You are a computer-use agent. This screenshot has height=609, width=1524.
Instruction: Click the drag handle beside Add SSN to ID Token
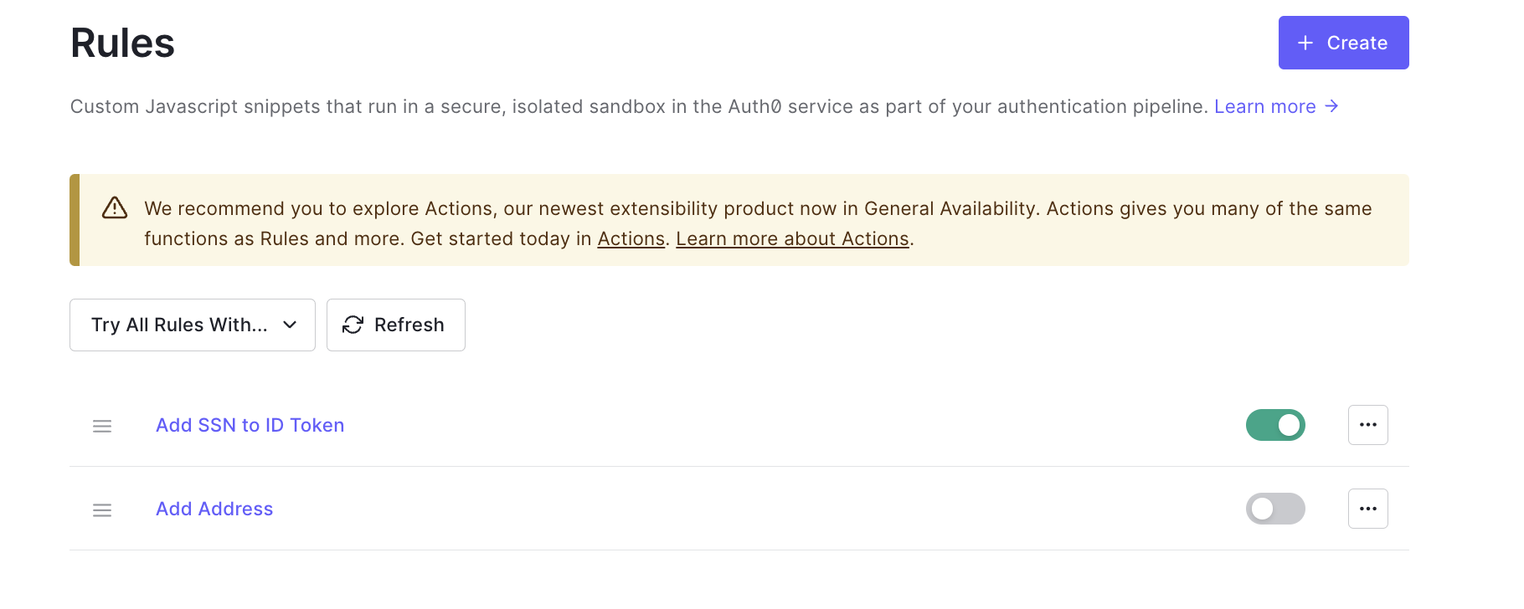tap(101, 426)
